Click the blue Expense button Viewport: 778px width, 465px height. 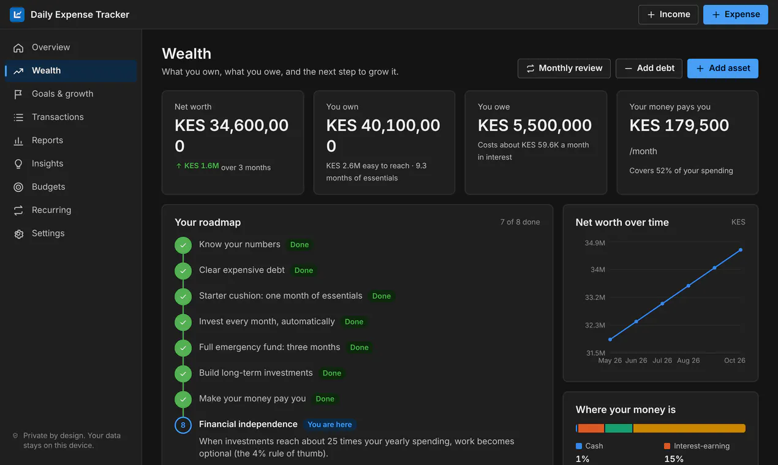736,15
